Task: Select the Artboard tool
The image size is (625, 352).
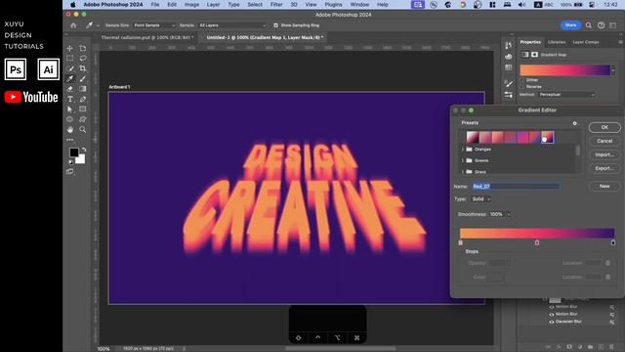Action: 82,48
